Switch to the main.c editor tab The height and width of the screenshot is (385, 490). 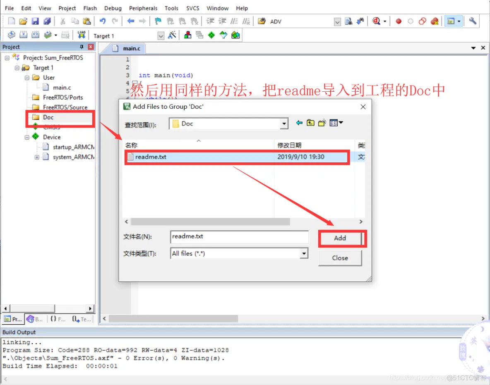(x=128, y=48)
